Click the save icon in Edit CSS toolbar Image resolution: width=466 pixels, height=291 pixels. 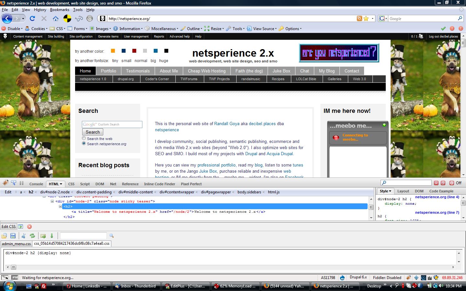13,236
